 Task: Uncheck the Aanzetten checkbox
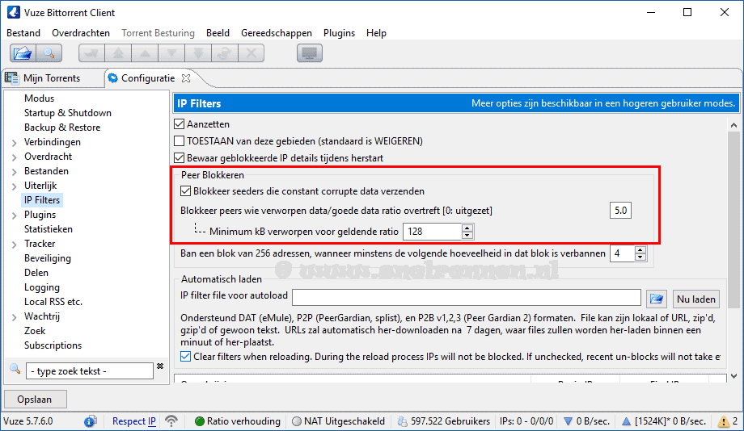(x=179, y=124)
